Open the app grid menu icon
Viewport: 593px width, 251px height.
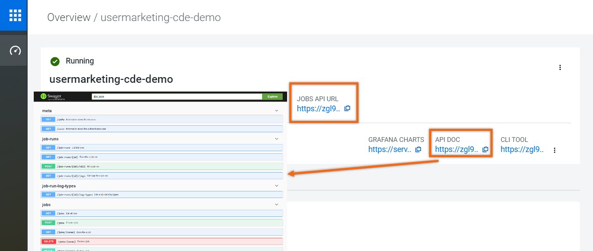pos(15,15)
